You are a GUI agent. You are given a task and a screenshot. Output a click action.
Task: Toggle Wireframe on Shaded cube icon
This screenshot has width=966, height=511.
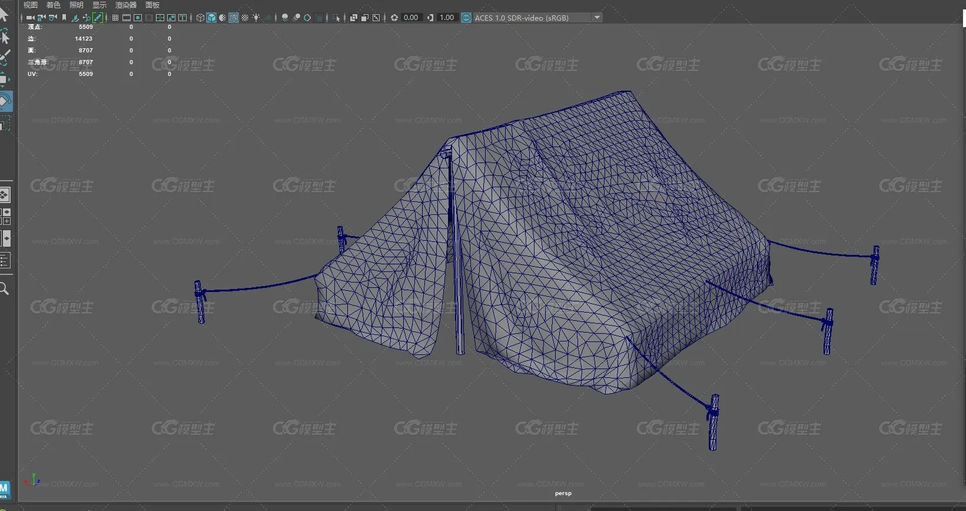coord(234,18)
